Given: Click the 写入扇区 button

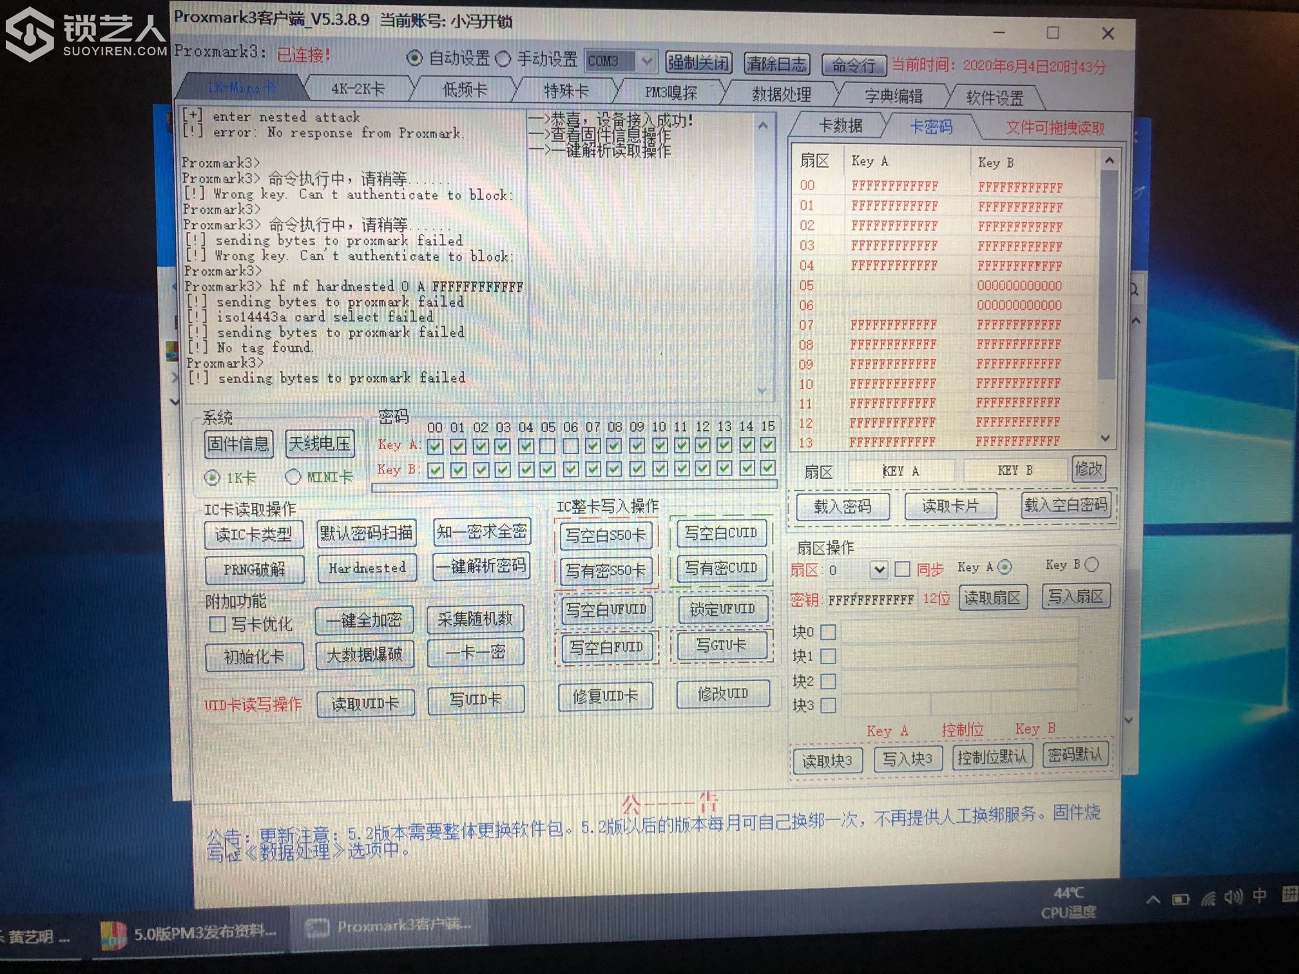Looking at the screenshot, I should (1075, 597).
